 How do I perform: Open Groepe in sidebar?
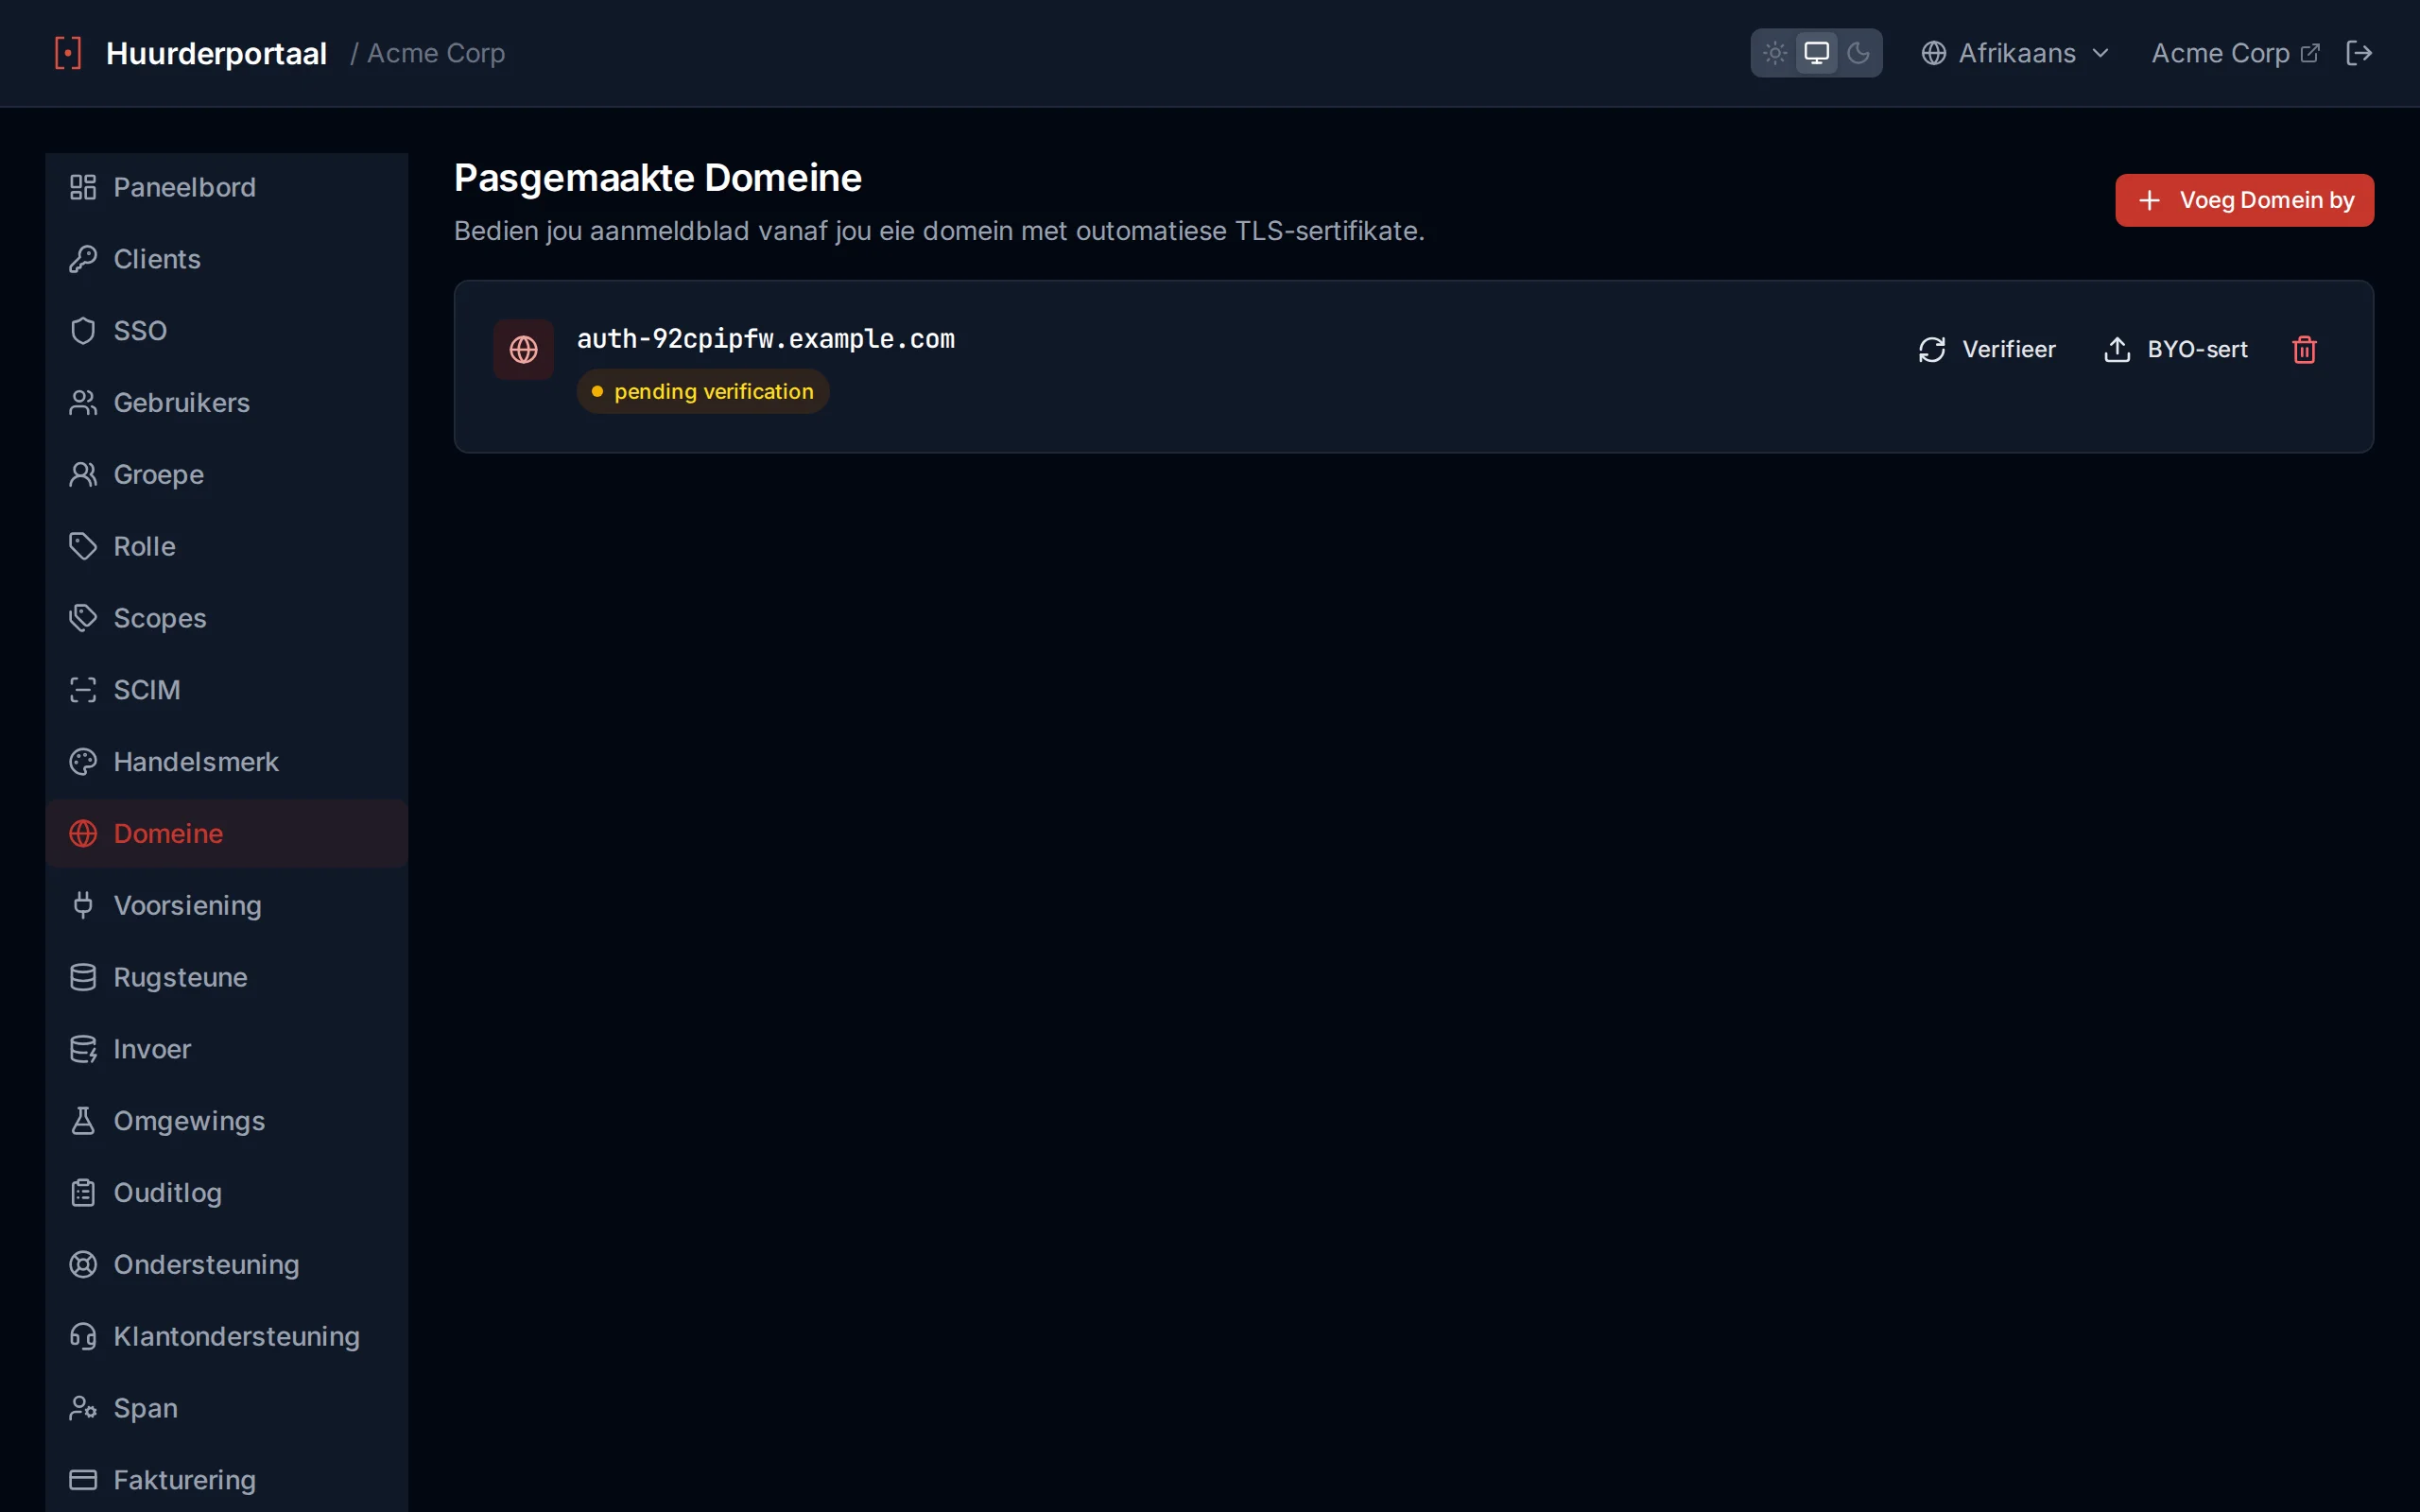tap(226, 474)
